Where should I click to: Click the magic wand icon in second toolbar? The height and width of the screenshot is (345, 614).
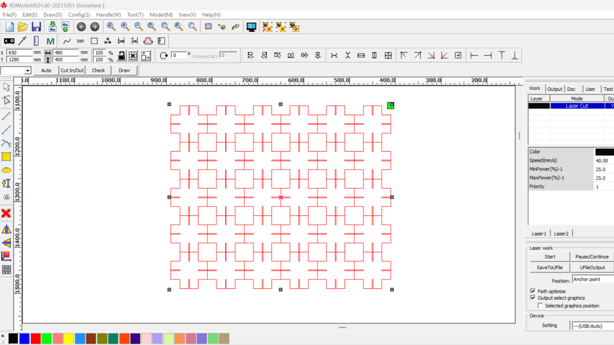tap(23, 41)
